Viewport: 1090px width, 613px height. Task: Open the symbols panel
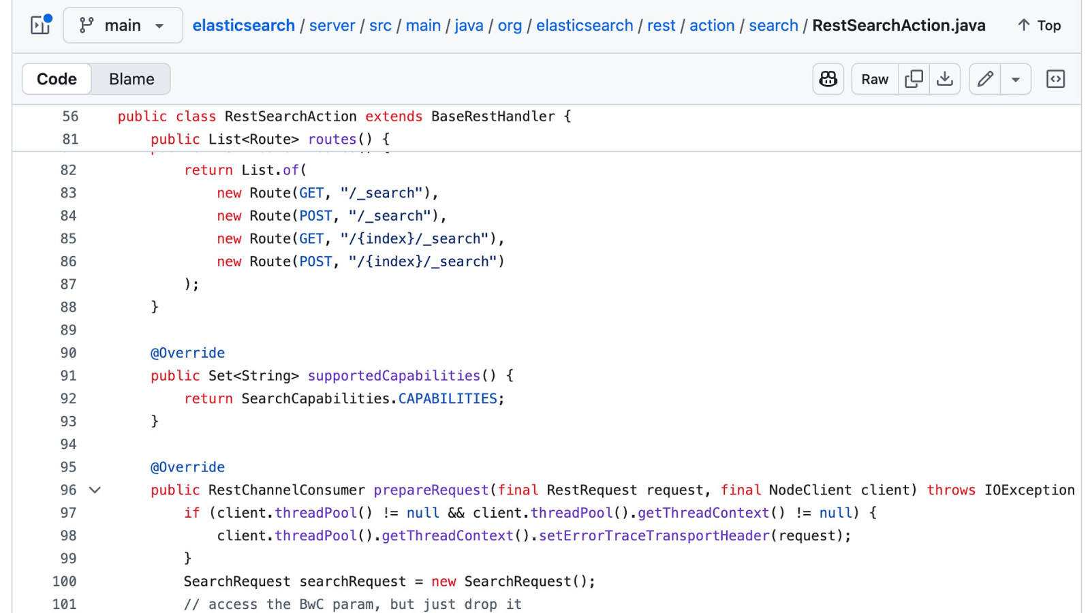click(1055, 79)
